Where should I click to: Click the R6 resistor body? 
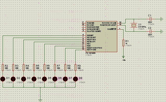point(44,67)
